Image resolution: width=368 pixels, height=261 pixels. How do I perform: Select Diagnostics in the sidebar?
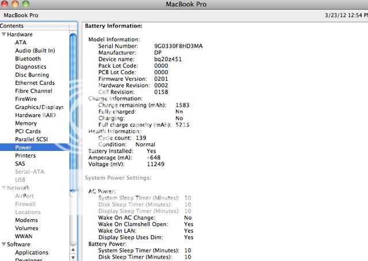pyautogui.click(x=30, y=67)
